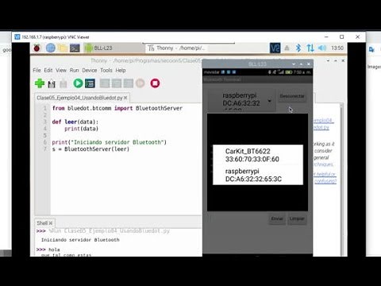This screenshot has width=381, height=286.
Task: Click the 'hola' shell line
Action: click(x=54, y=249)
